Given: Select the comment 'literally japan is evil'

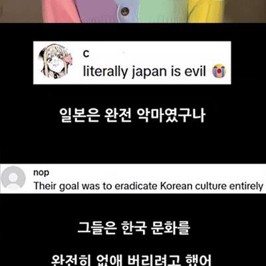Looking at the screenshot, I should tap(144, 71).
